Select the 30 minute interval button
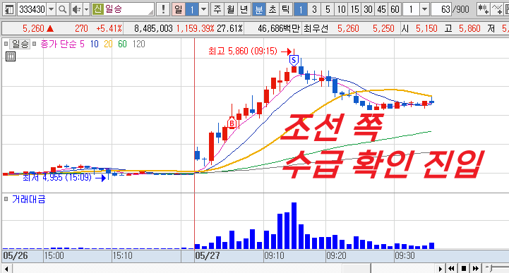This screenshot has height=273, width=509. pos(368,9)
